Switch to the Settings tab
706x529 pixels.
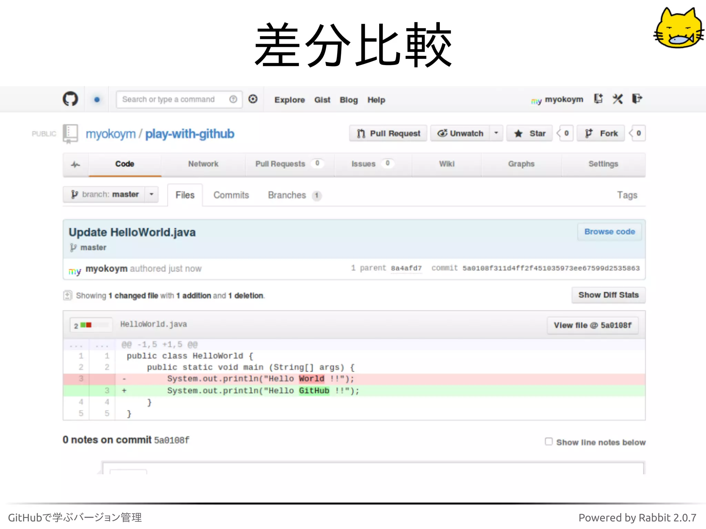pyautogui.click(x=603, y=164)
